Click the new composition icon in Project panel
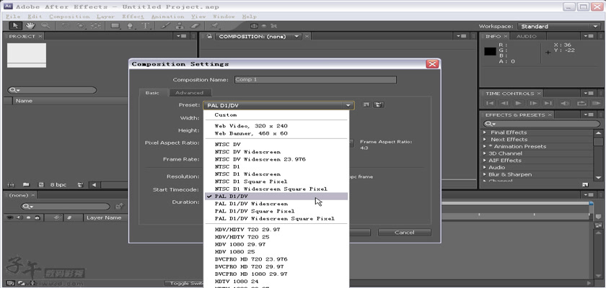The width and height of the screenshot is (606, 288). click(x=41, y=184)
